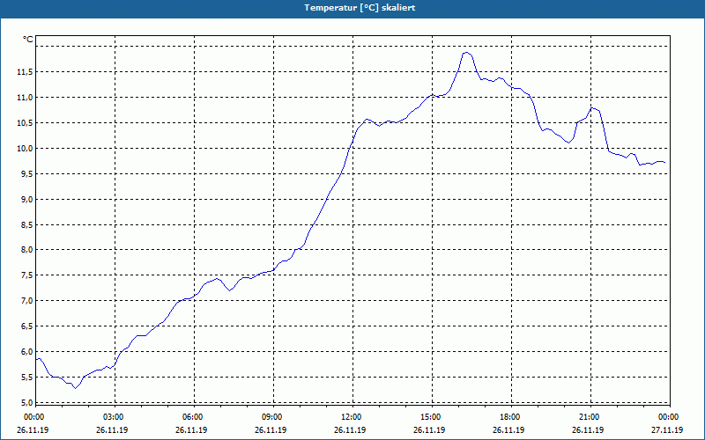The height and width of the screenshot is (440, 705).
Task: Click the highest peak of the temperature curve
Action: (x=466, y=53)
